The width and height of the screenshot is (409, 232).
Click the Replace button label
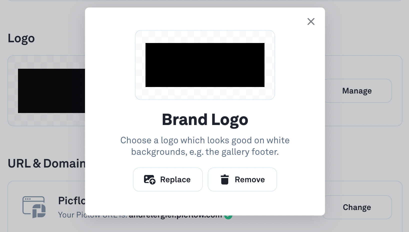point(175,179)
